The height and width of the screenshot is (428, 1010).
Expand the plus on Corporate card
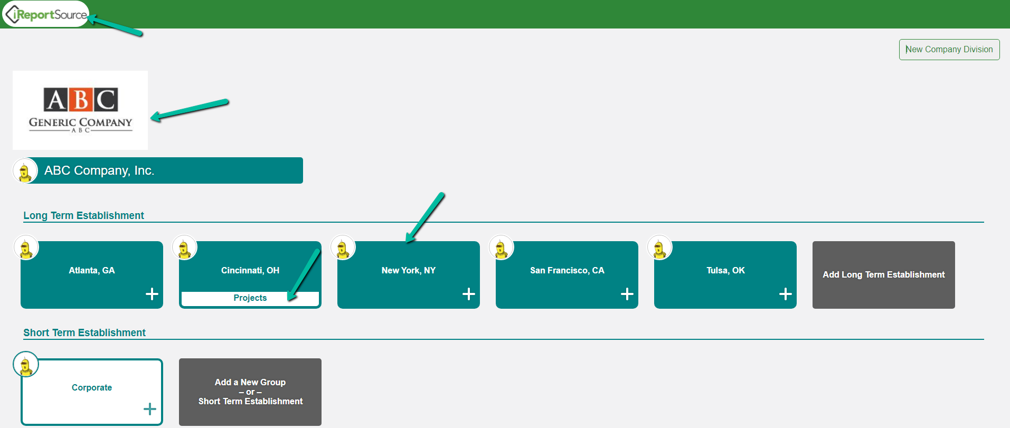pyautogui.click(x=150, y=409)
